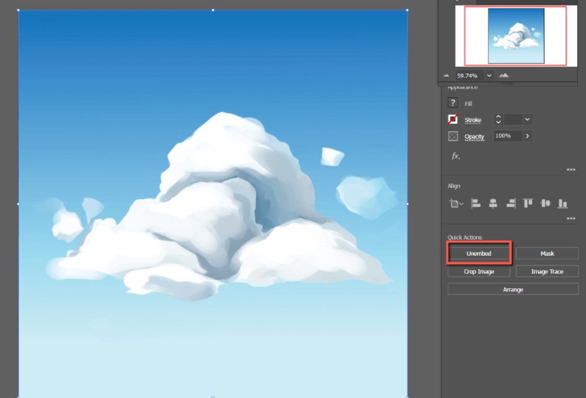Click the Fill question-mark swatch

point(453,103)
